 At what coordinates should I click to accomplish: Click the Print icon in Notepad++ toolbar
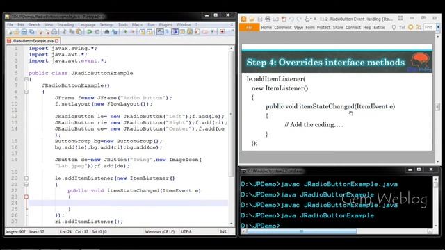[x=54, y=32]
